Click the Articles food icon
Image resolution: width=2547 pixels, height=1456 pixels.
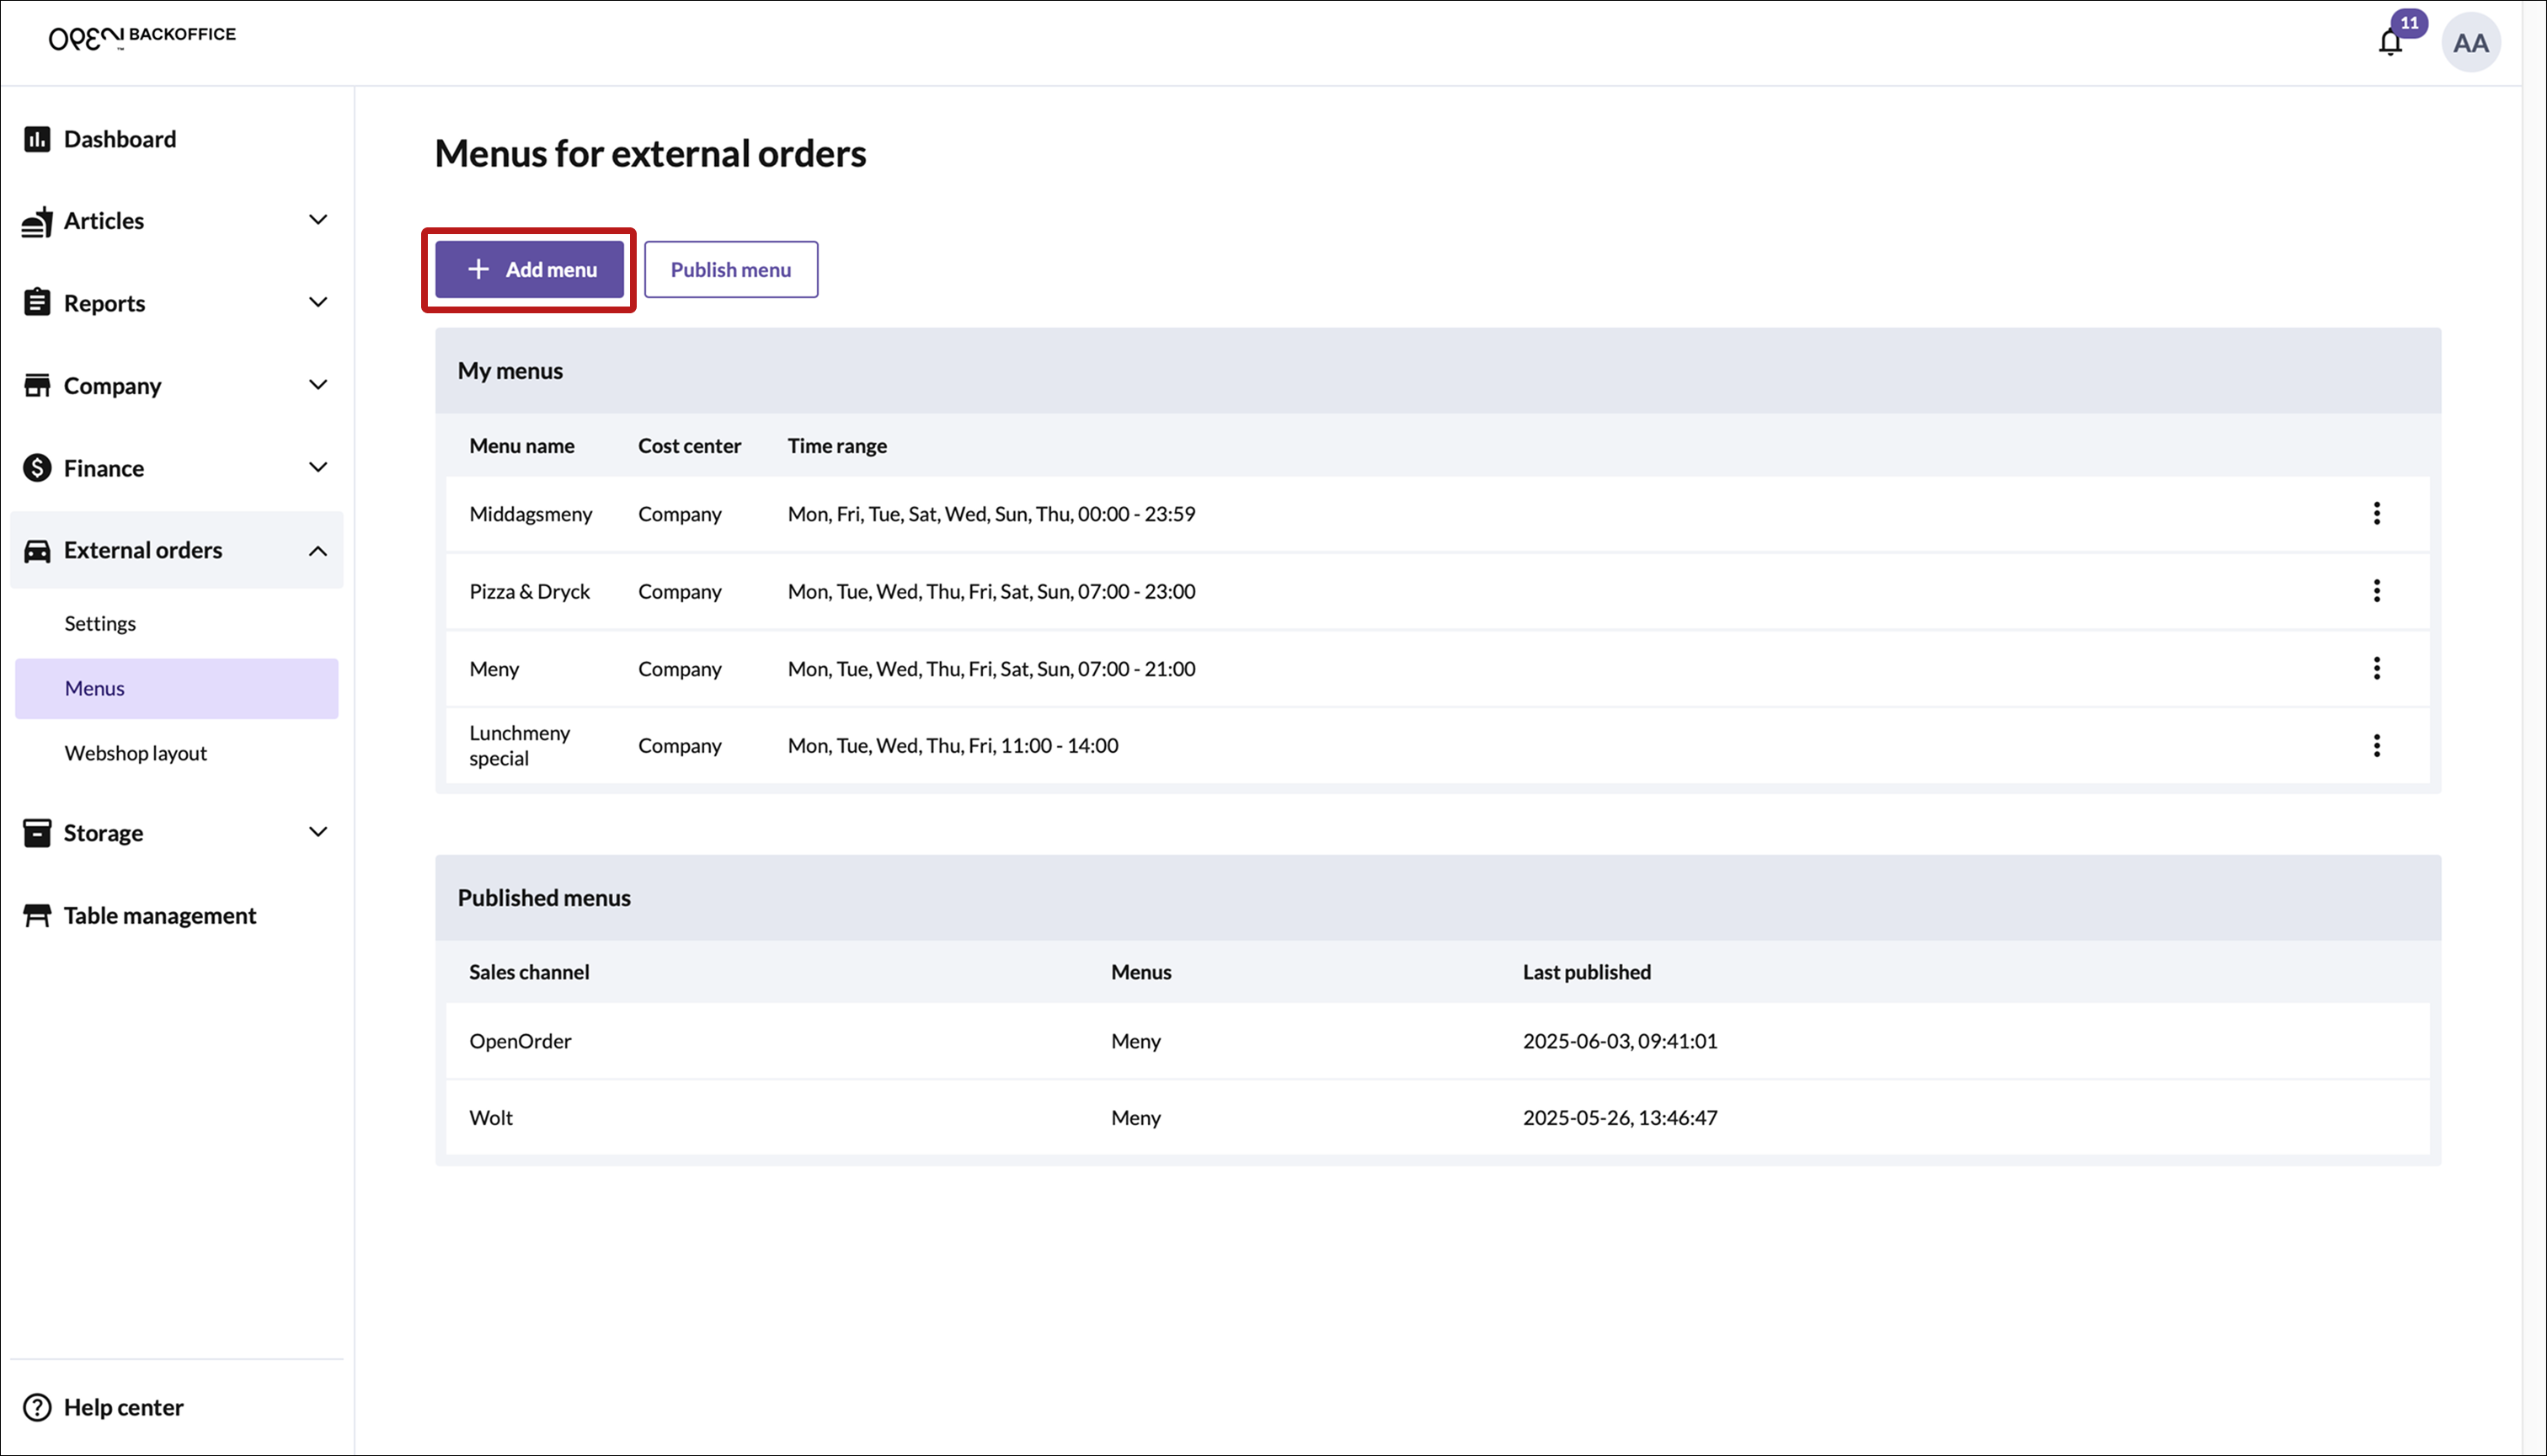click(37, 221)
